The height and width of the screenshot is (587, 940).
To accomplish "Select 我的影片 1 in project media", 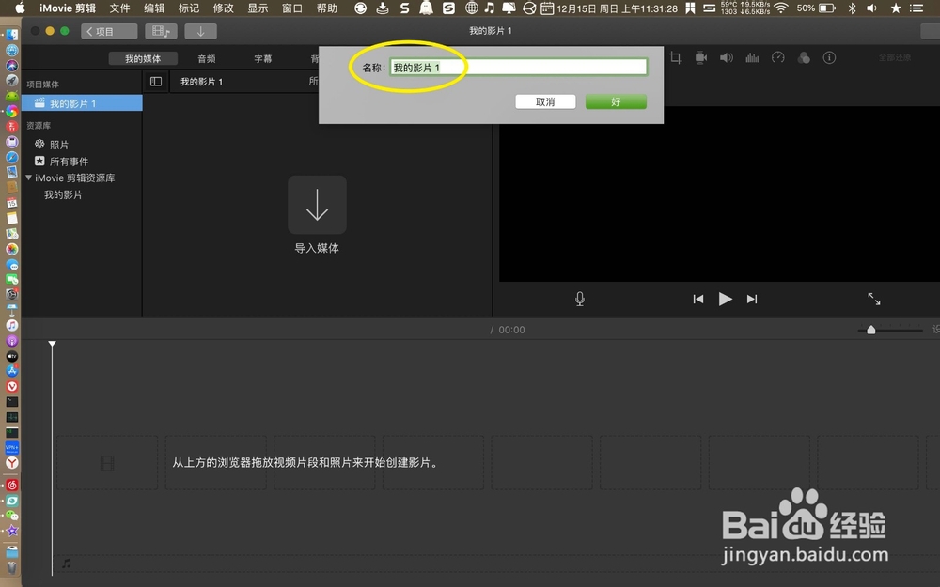I will 82,103.
